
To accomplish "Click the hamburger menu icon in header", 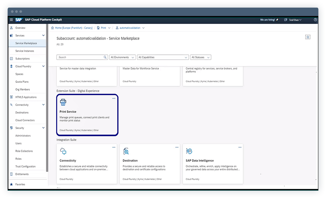I will point(11,20).
